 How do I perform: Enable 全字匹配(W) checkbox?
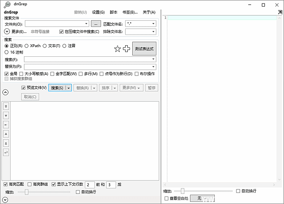click(52, 74)
